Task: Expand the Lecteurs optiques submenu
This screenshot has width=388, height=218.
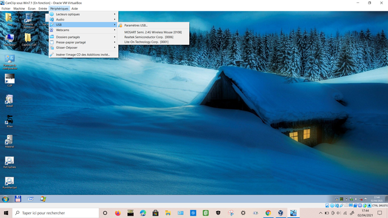Action: pyautogui.click(x=84, y=14)
